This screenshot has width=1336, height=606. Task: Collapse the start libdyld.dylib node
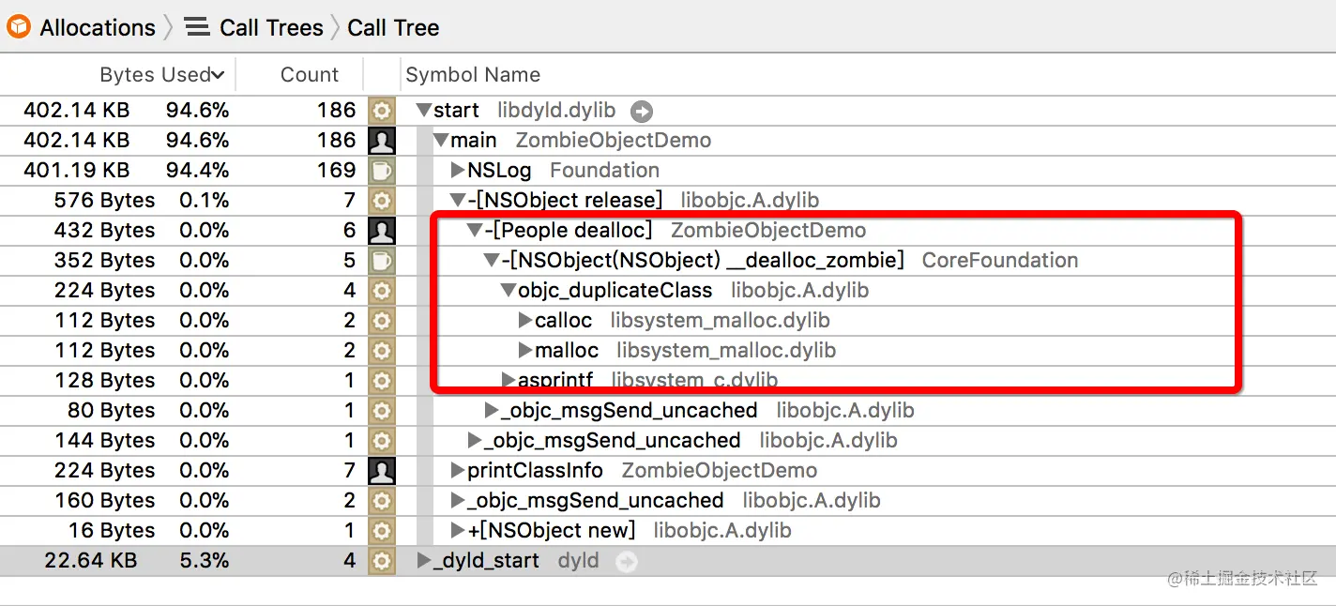tap(424, 111)
